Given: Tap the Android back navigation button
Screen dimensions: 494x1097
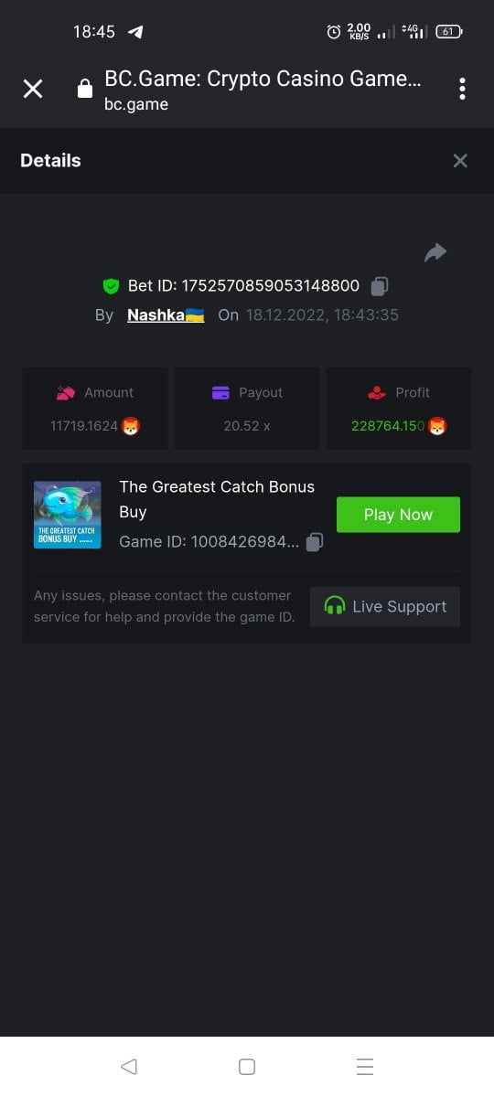Looking at the screenshot, I should [x=129, y=1067].
